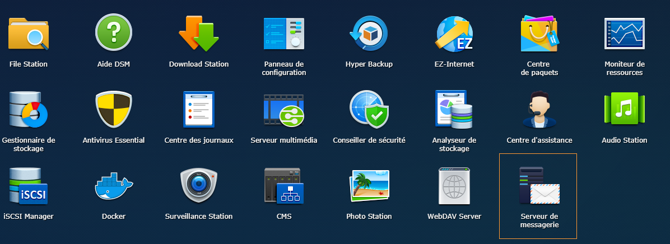The image size is (670, 244).
Task: Launch Photo Station beach photos icon
Action: pos(369,186)
